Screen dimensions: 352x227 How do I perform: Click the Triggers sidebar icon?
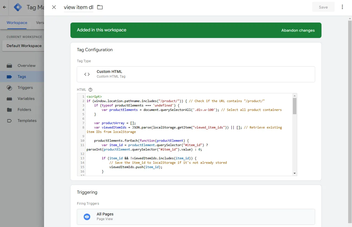tap(10, 88)
